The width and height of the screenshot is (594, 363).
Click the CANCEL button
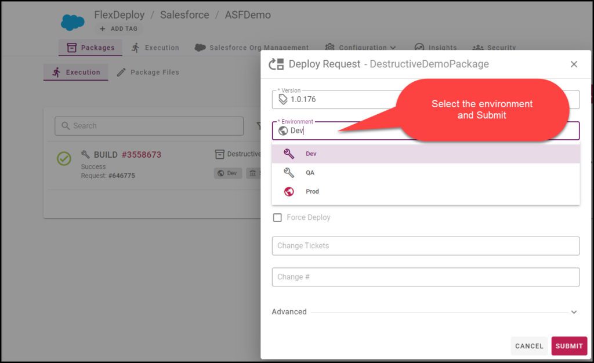(x=529, y=346)
